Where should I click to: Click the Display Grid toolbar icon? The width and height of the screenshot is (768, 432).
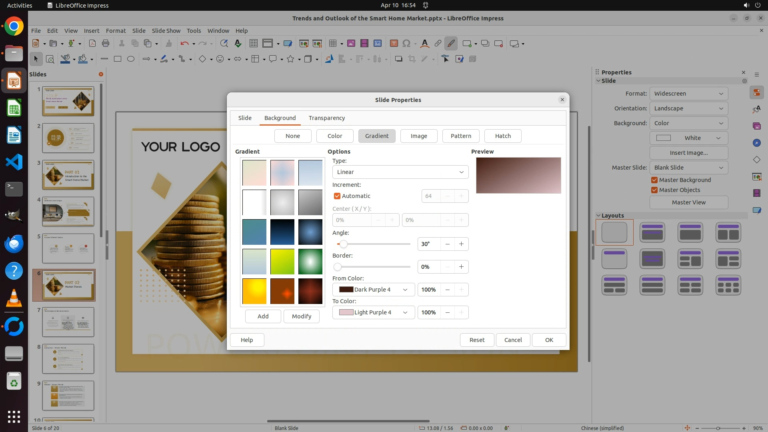[253, 44]
